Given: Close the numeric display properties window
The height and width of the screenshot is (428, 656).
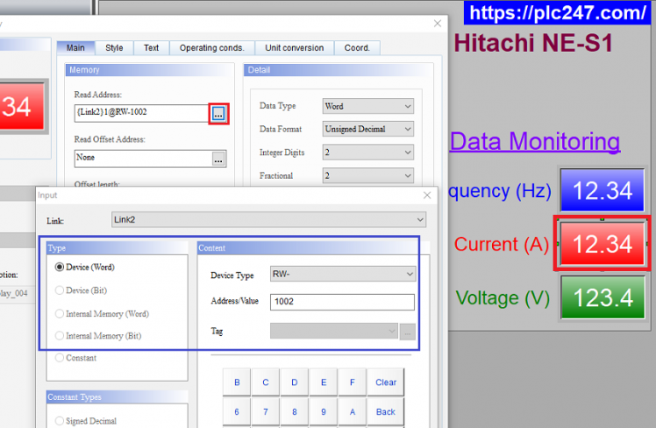Looking at the screenshot, I should coord(437,23).
